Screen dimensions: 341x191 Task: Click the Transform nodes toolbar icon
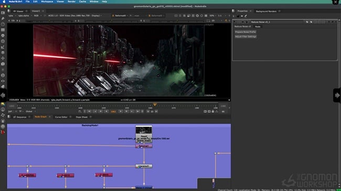3,58
